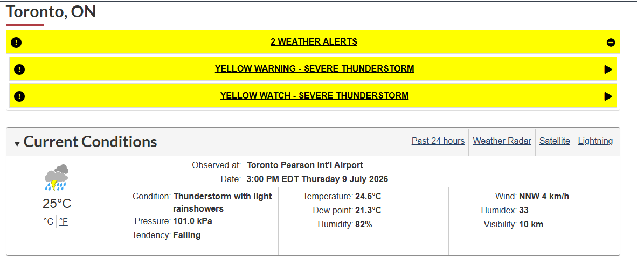This screenshot has width=637, height=265.
Task: Click exclamation icon beside 2 Weather Alerts
Action: click(x=16, y=42)
